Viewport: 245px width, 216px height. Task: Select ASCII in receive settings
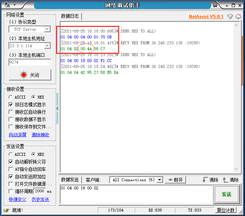pos(17,97)
